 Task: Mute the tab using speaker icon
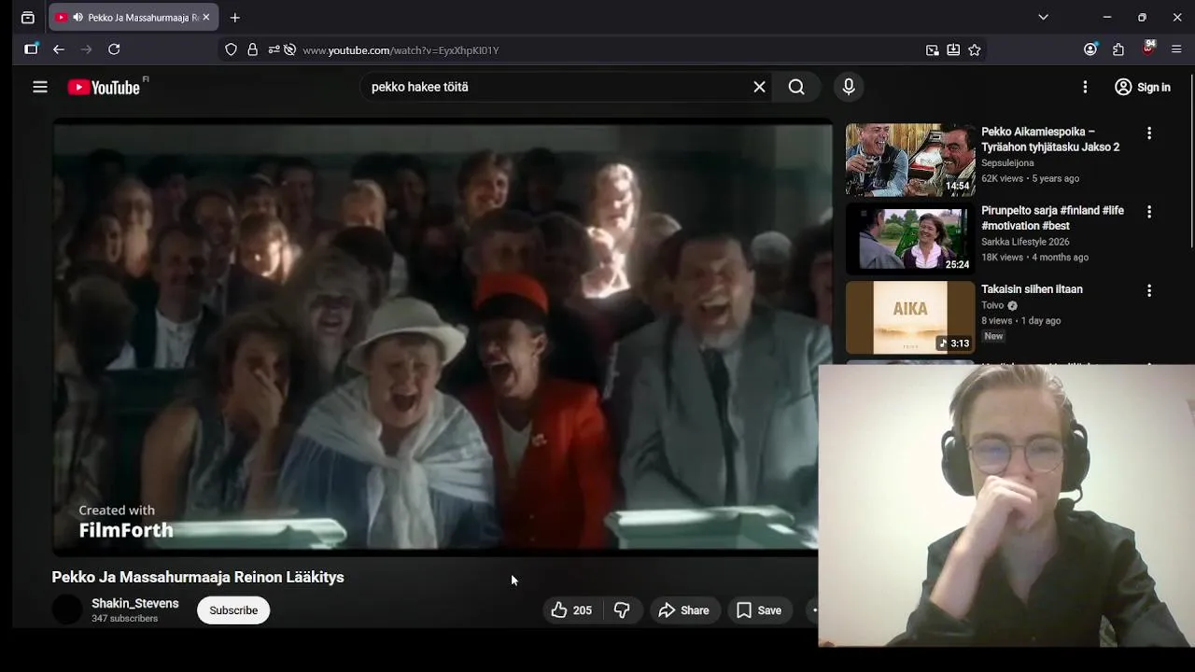click(x=77, y=18)
